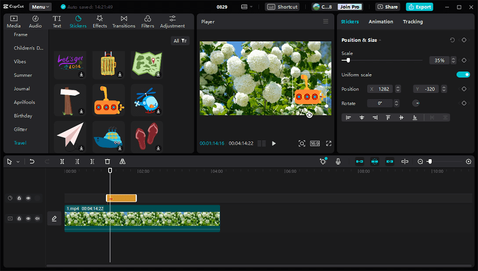The image size is (478, 271).
Task: Select the Birthday sticker category
Action: click(23, 116)
